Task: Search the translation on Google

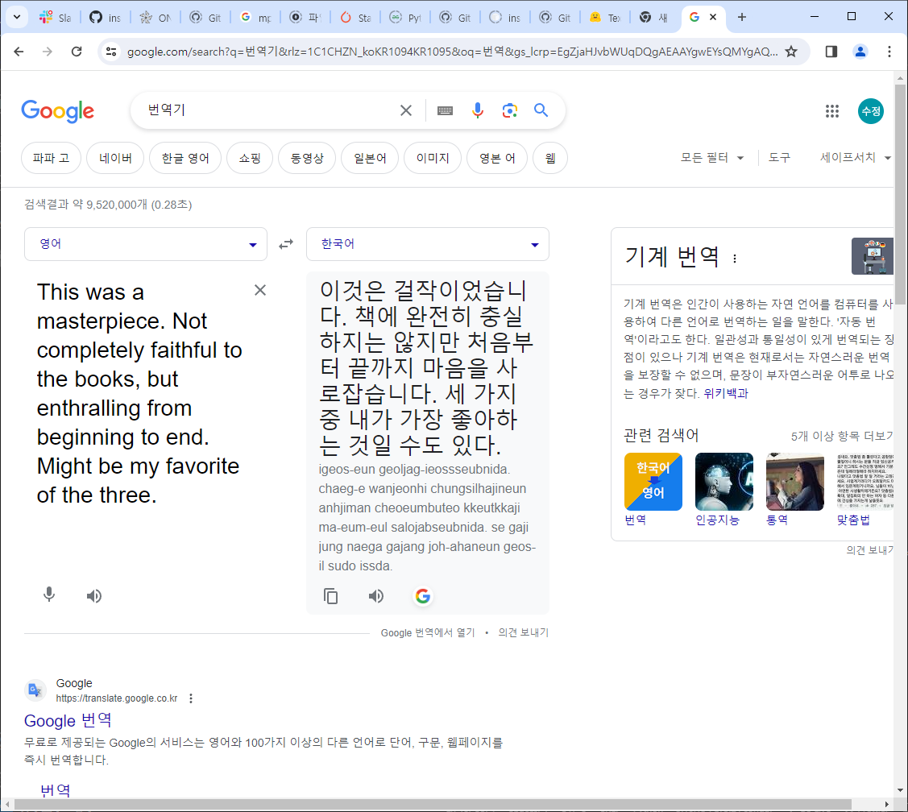Action: coord(423,596)
